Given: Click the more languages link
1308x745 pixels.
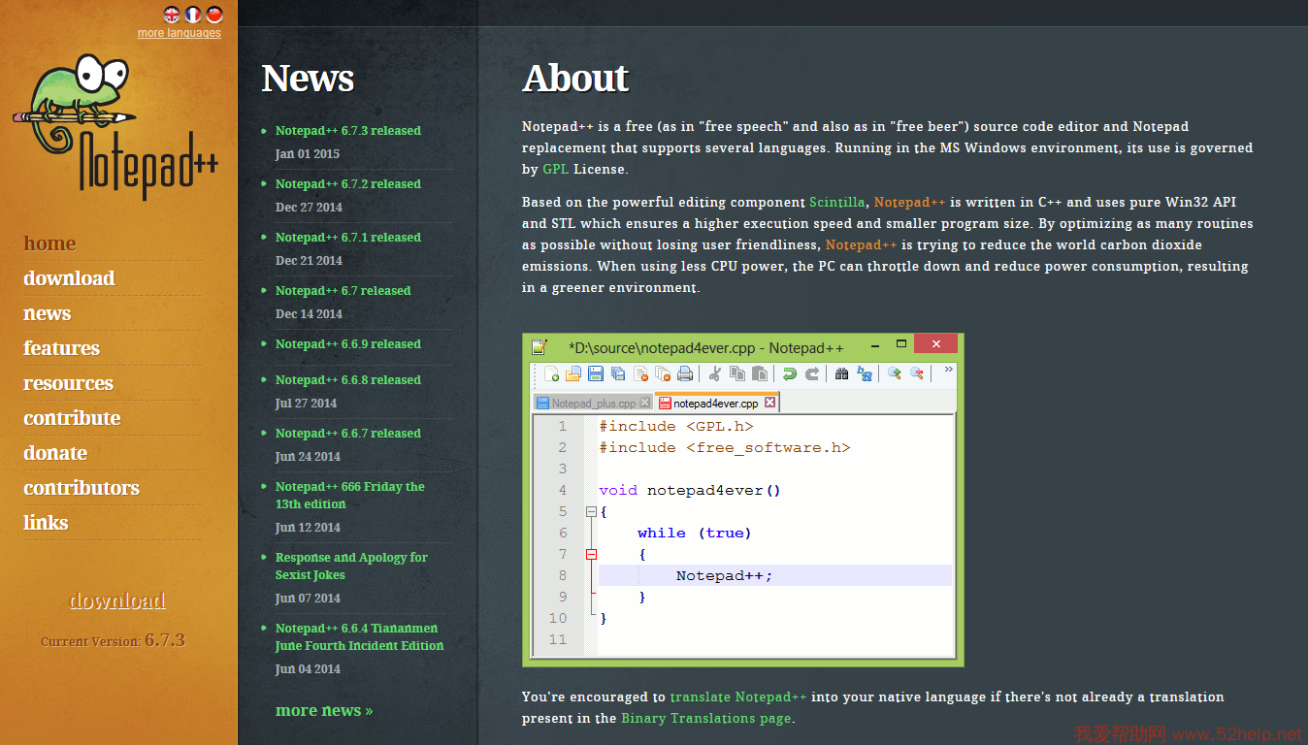Looking at the screenshot, I should point(180,33).
